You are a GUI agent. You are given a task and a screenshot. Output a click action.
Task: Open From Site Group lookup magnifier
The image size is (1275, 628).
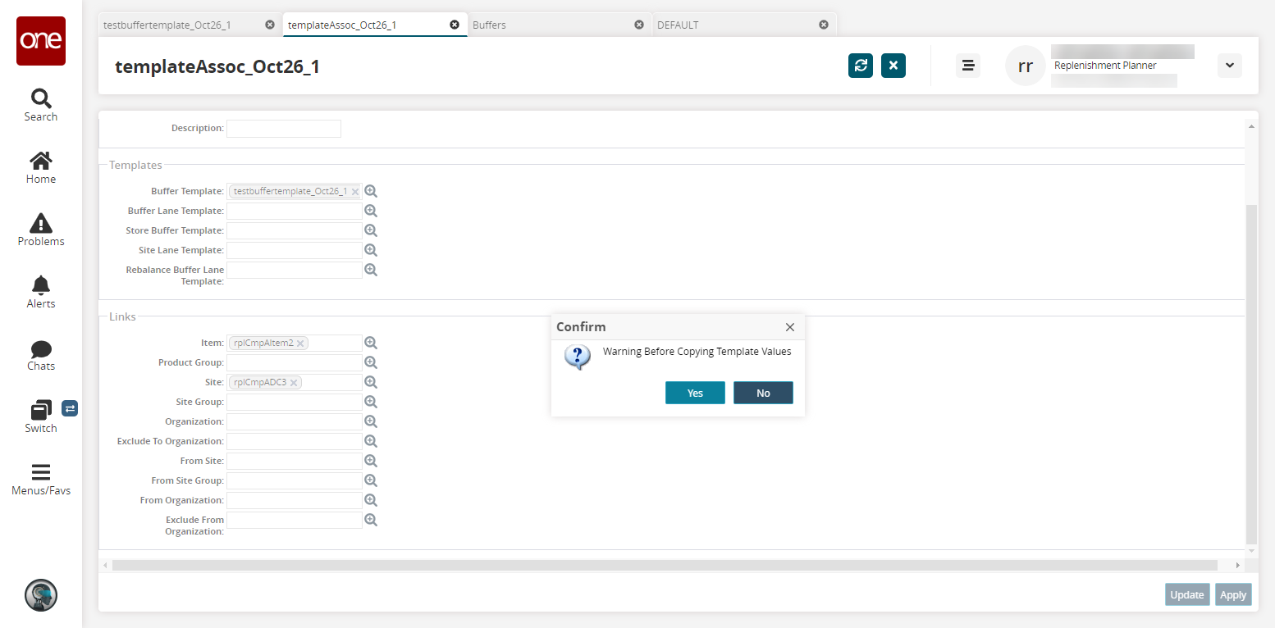[371, 480]
